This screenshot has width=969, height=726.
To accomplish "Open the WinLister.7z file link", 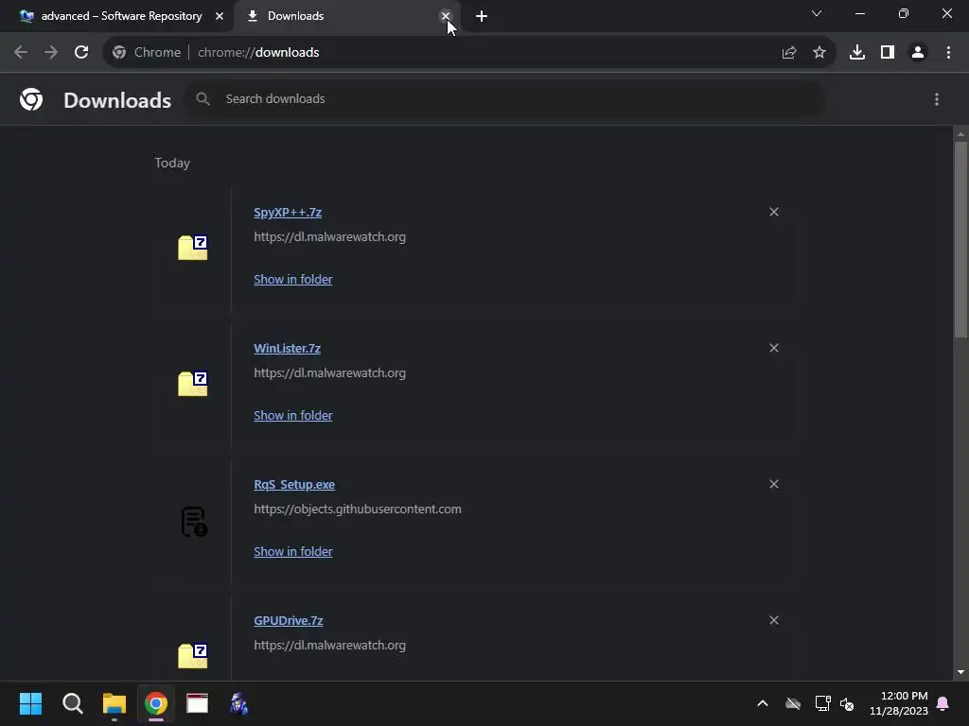I will click(287, 348).
